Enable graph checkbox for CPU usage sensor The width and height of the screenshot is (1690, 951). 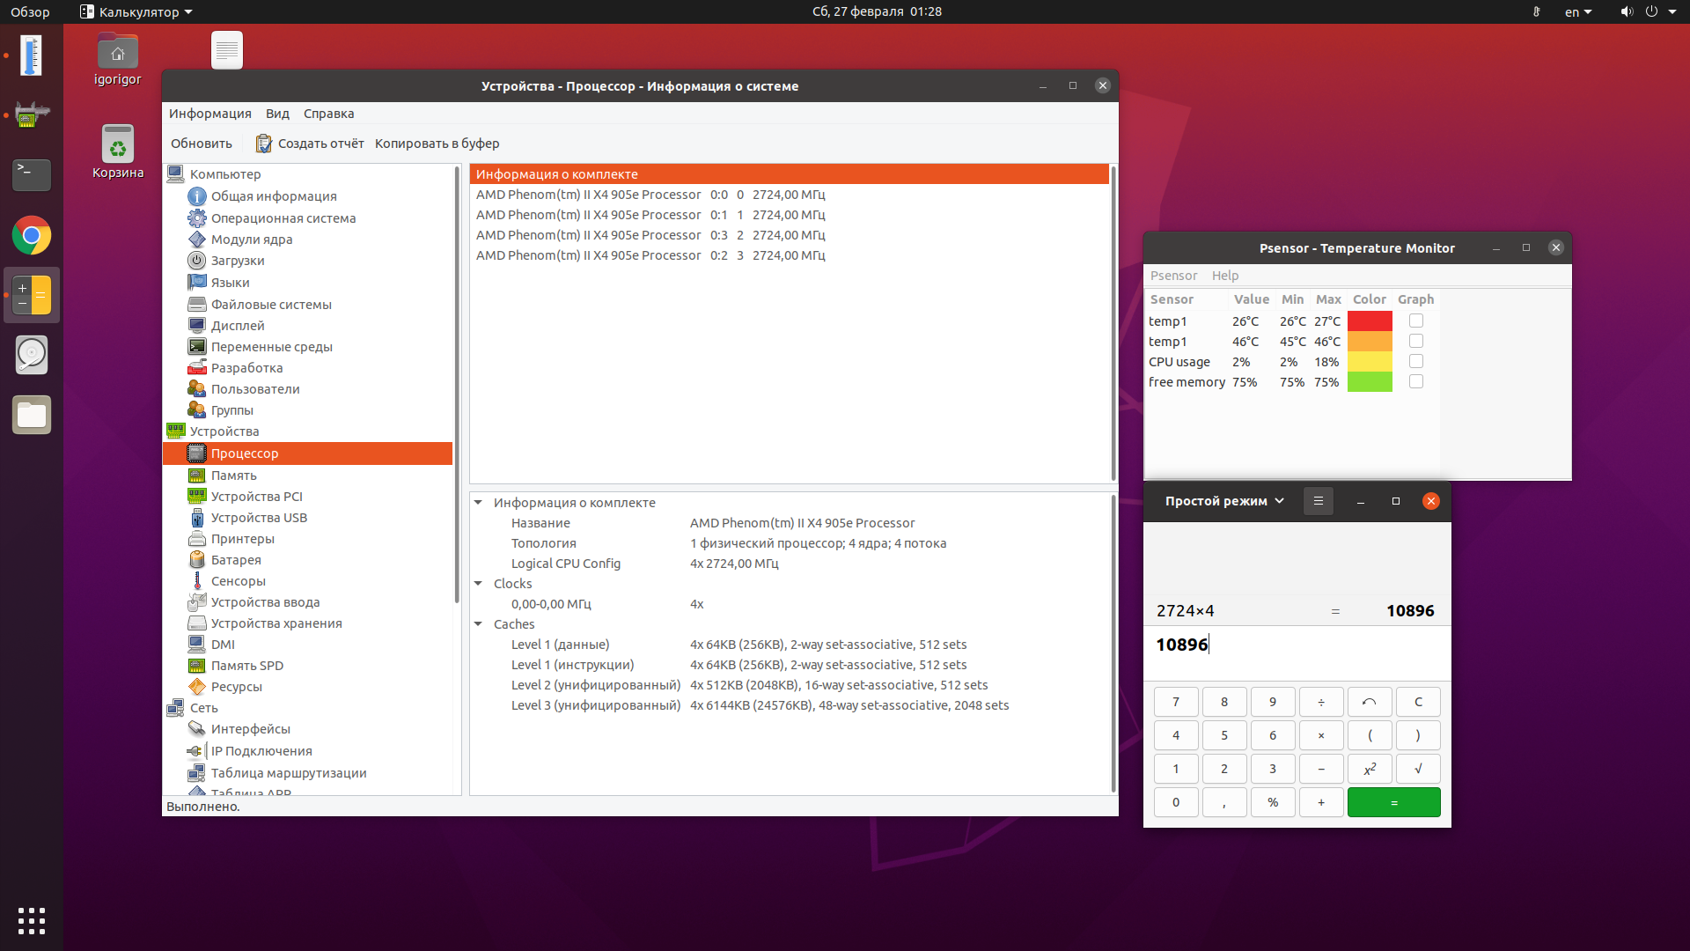1415,362
